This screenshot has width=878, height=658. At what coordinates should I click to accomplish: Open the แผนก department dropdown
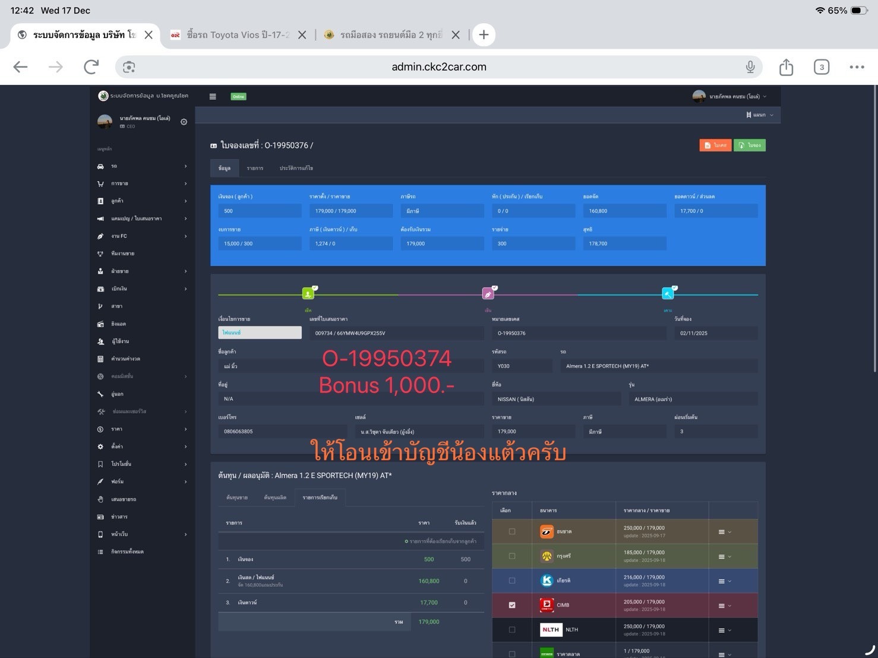pos(760,115)
